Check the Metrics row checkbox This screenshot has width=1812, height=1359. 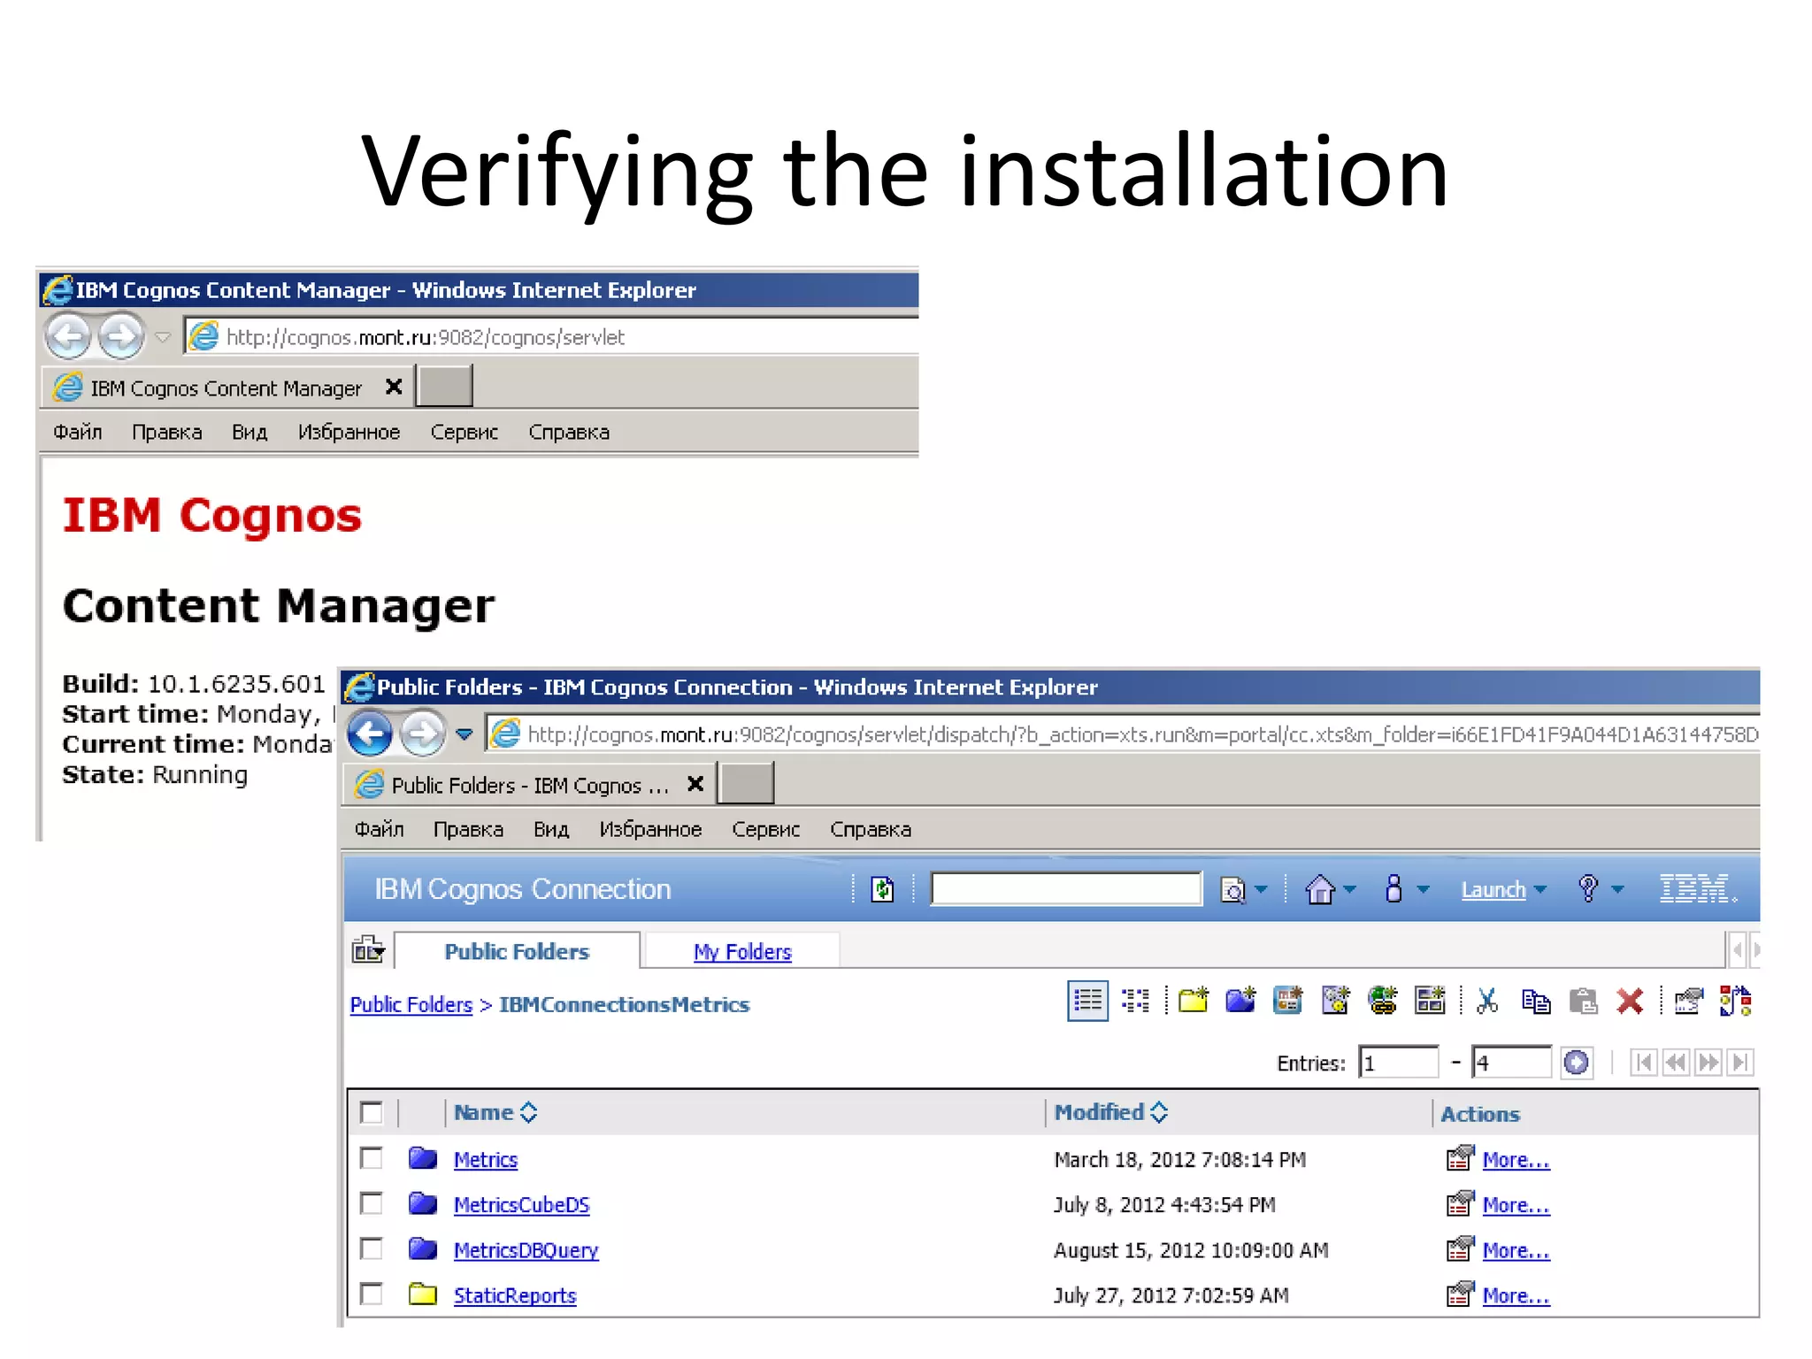372,1158
